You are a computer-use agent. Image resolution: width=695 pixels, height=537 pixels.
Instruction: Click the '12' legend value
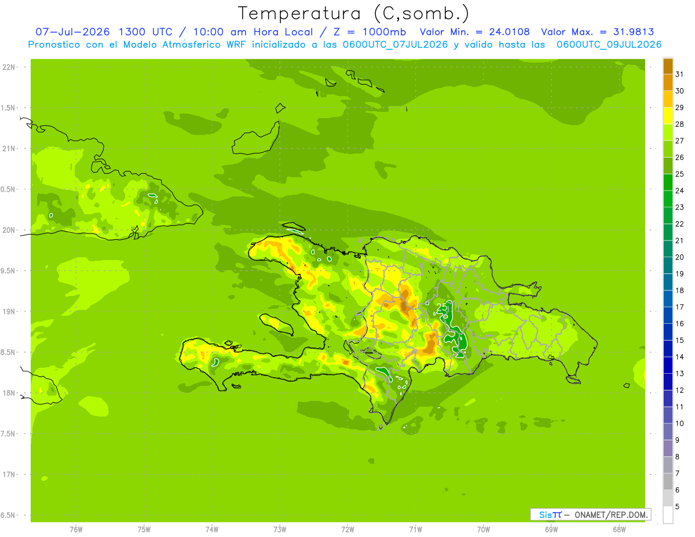(680, 390)
